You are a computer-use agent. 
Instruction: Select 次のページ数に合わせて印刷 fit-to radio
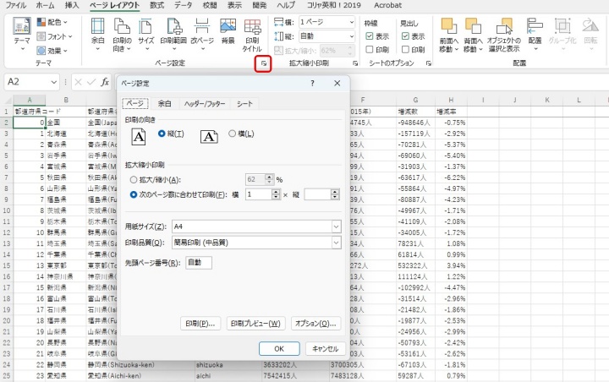click(x=134, y=194)
